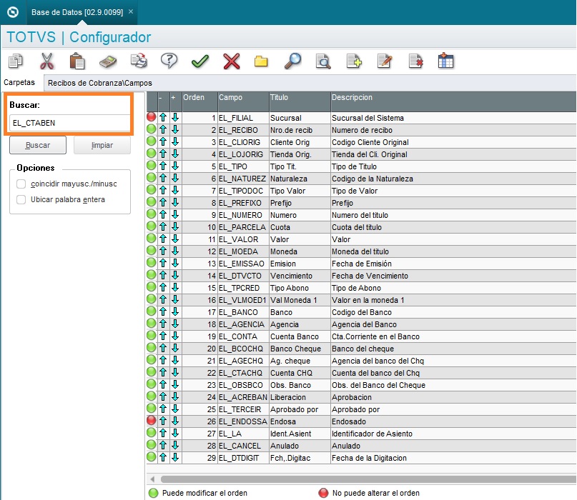Viewport: 577px width, 500px height.
Task: Click the Descripcion column header
Action: (x=453, y=101)
